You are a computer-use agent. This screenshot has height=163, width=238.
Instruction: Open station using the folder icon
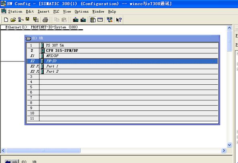(13, 20)
